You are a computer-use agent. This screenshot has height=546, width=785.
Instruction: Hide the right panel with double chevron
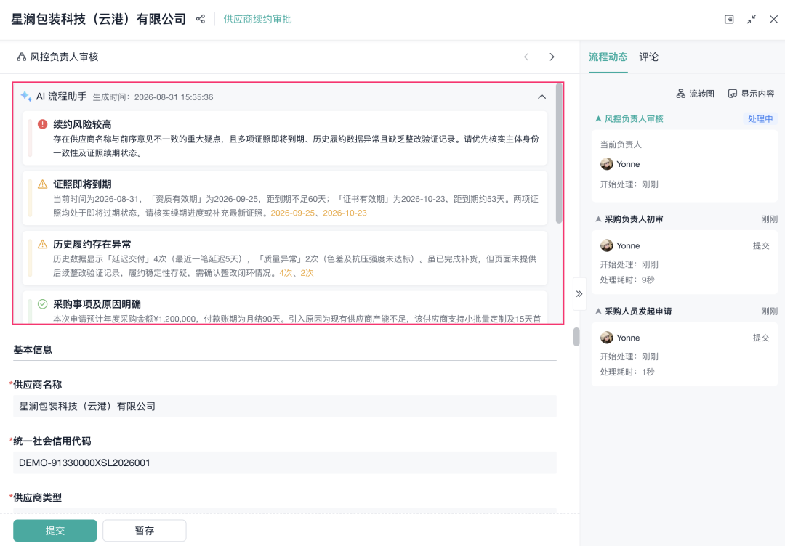579,293
